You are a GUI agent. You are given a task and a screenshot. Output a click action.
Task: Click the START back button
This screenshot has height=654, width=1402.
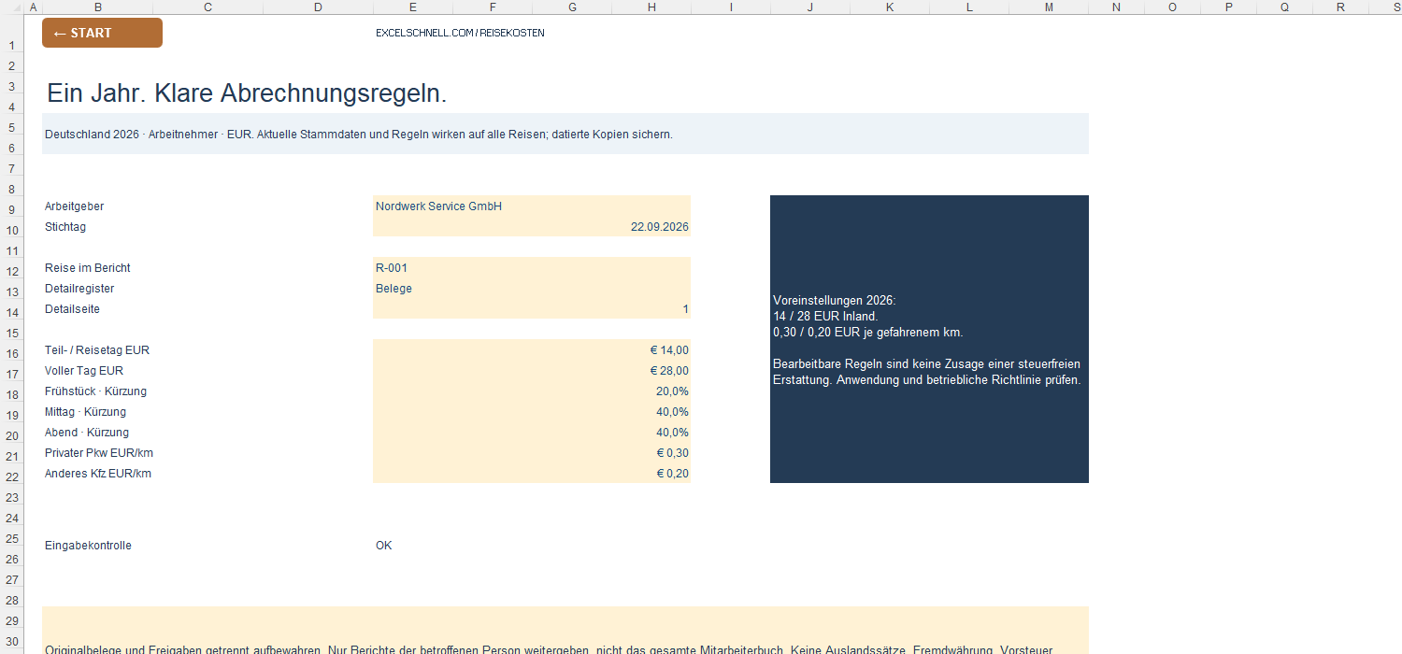[x=102, y=33]
